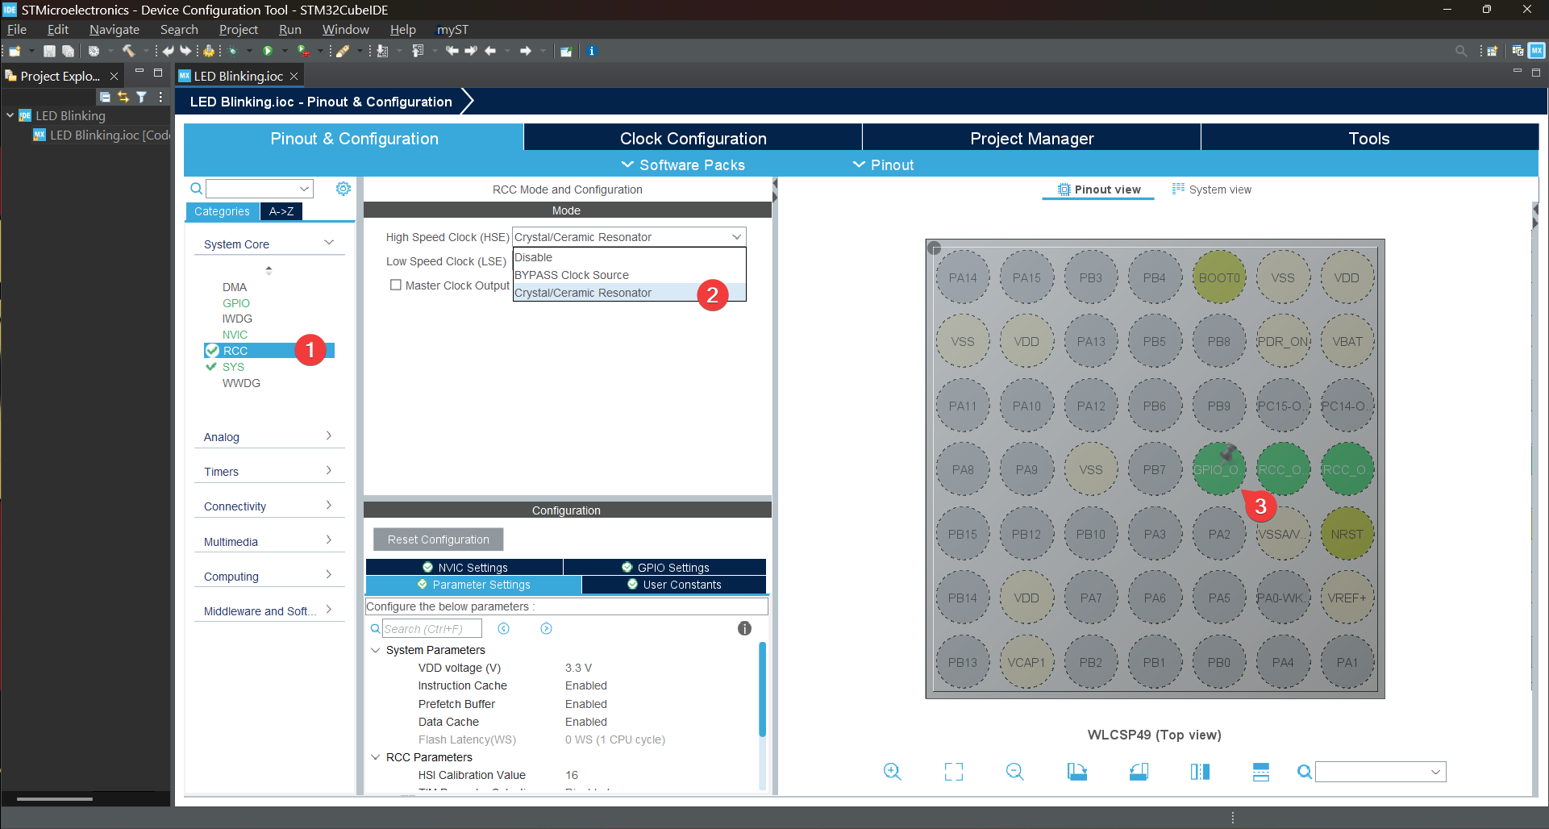Image resolution: width=1549 pixels, height=829 pixels.
Task: Select the Categories listing toggle
Action: [x=222, y=211]
